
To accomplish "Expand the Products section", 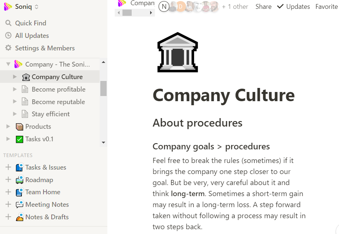I will (x=8, y=127).
